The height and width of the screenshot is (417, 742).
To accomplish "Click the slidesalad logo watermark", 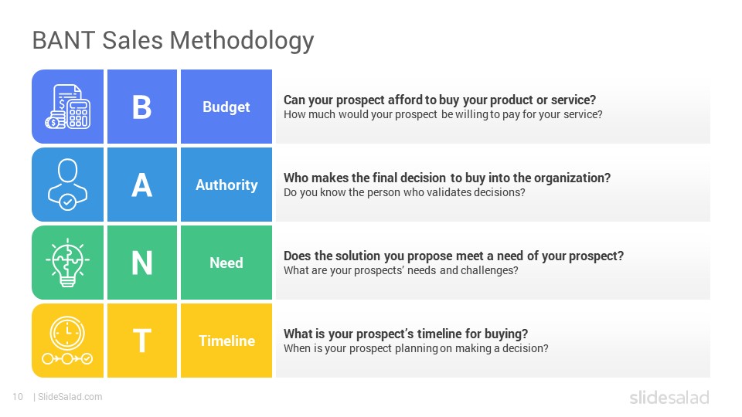I will coord(669,397).
